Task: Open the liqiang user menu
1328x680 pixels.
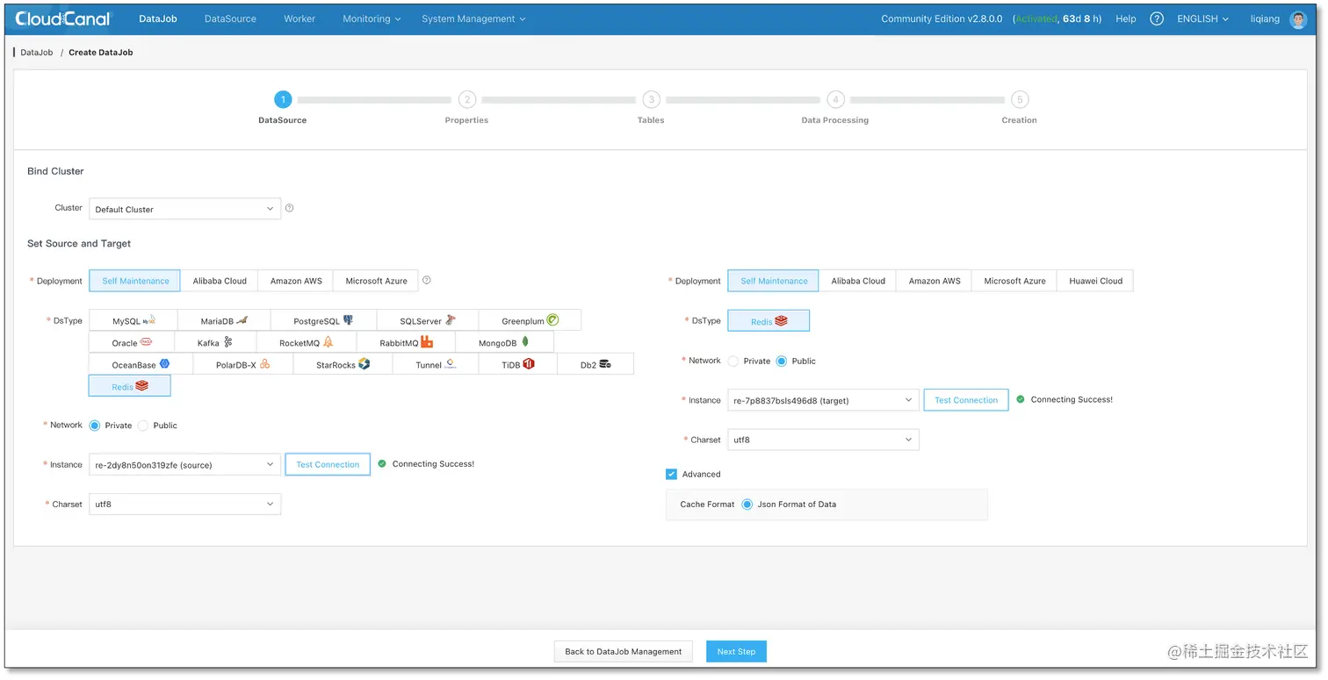Action: 1266,18
